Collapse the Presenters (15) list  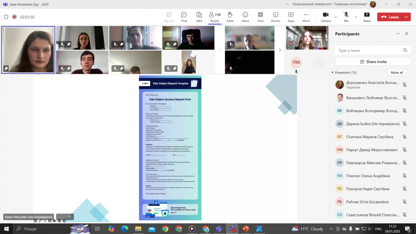(332, 72)
